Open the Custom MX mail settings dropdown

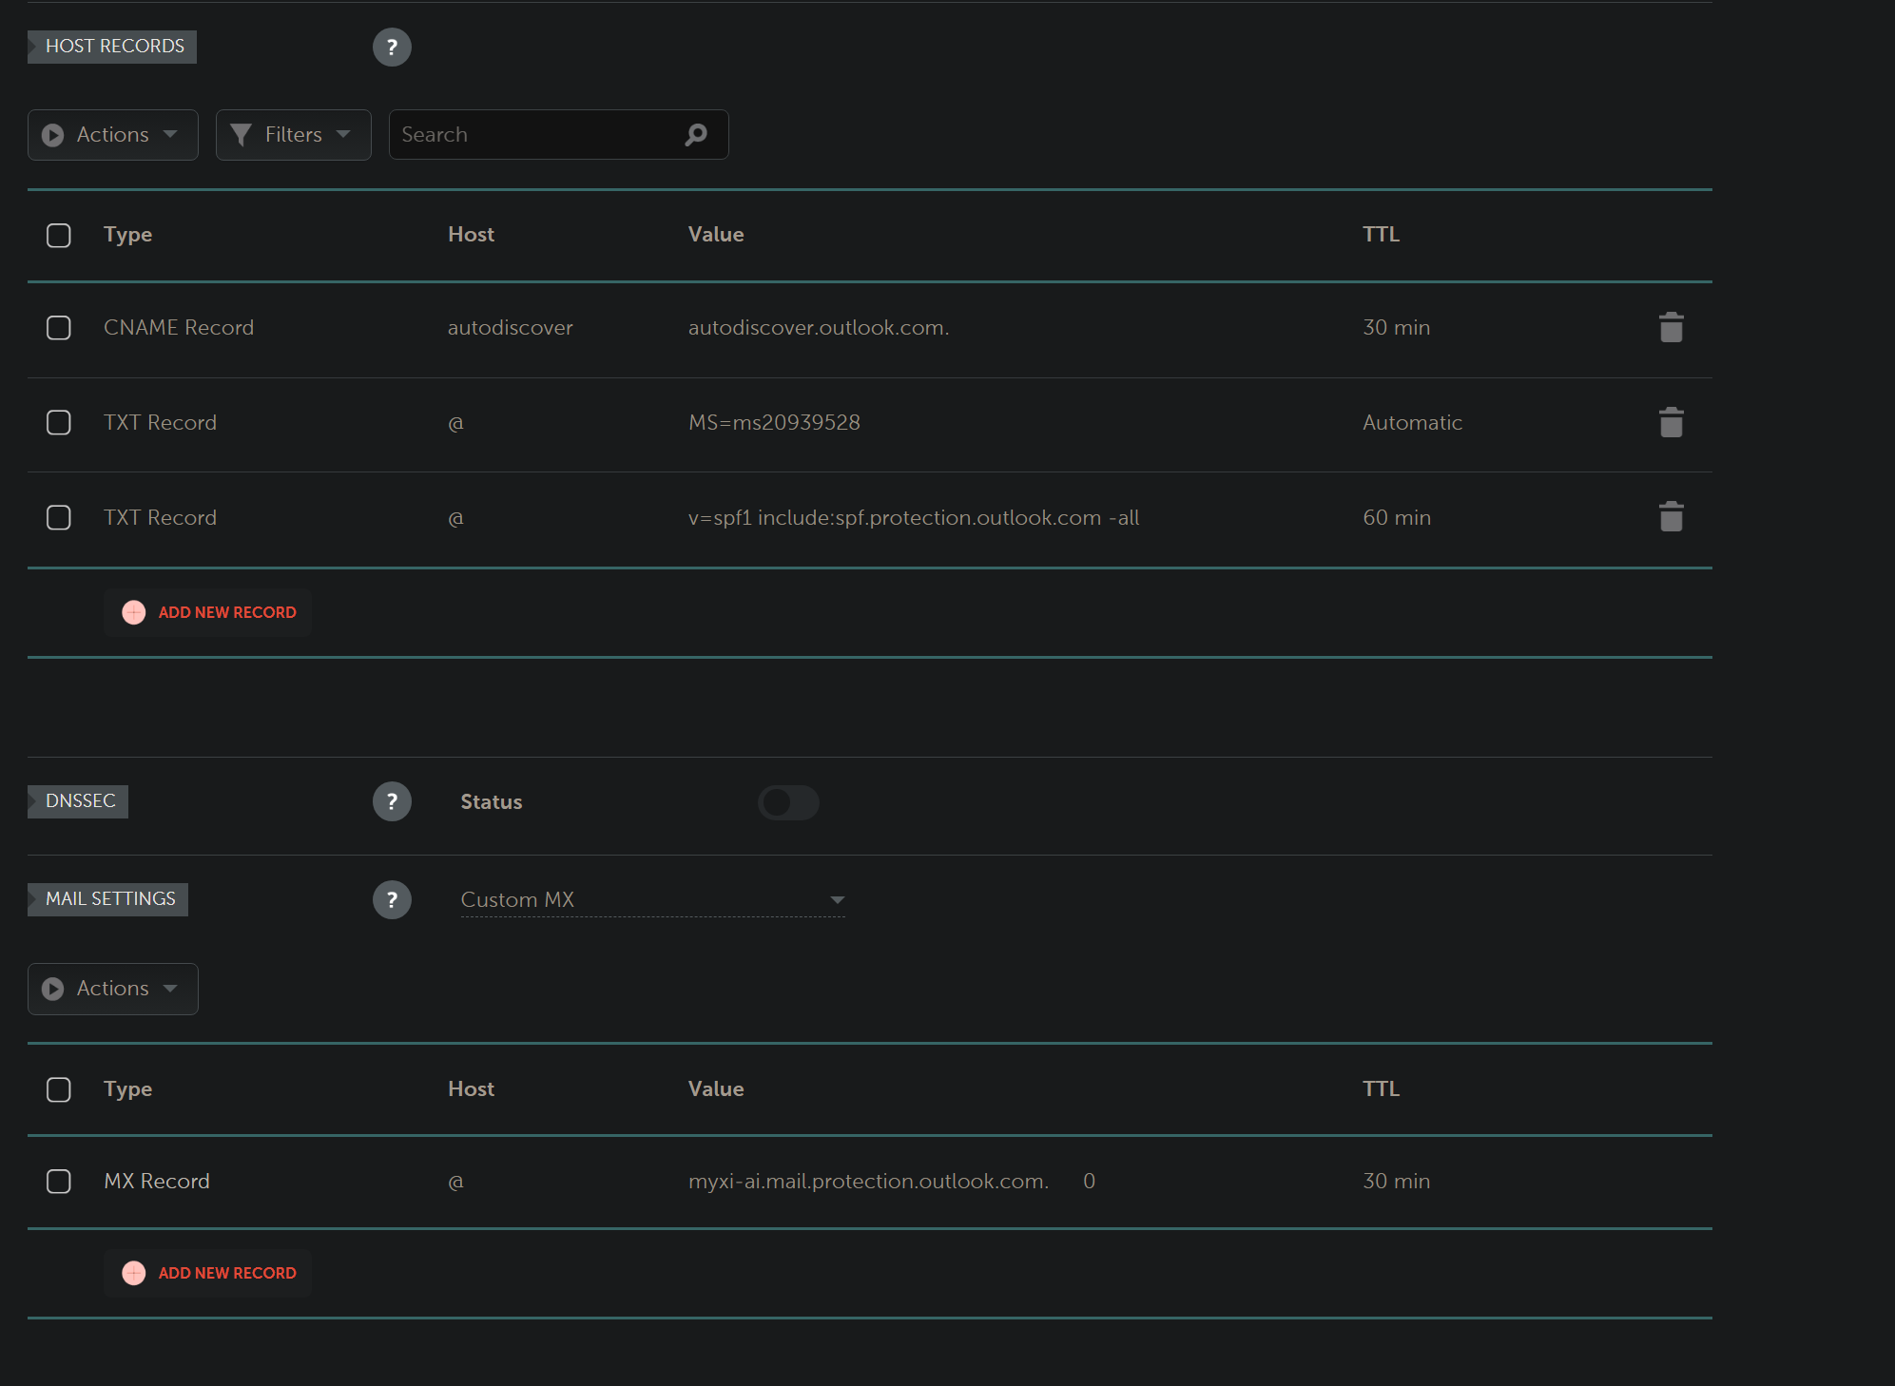[x=652, y=899]
